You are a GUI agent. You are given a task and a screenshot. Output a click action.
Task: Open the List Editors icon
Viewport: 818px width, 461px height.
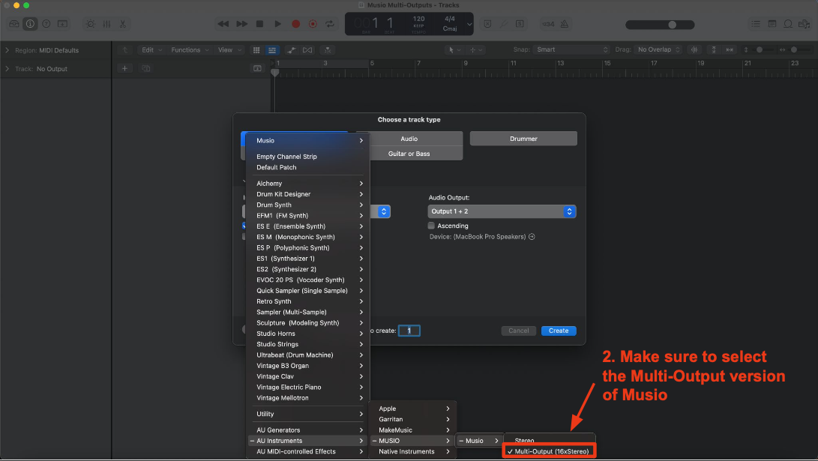(x=756, y=24)
